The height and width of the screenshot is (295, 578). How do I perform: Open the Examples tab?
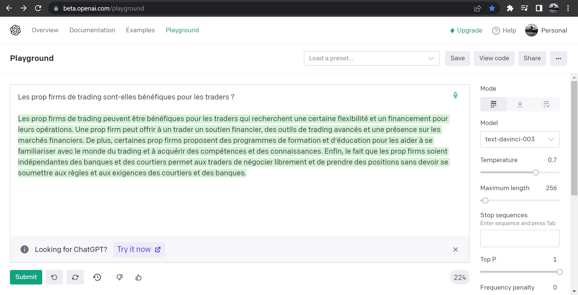pyautogui.click(x=140, y=30)
